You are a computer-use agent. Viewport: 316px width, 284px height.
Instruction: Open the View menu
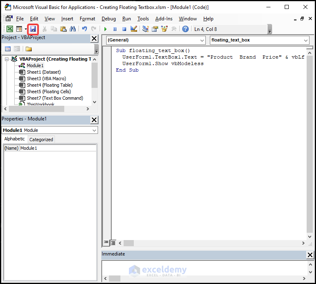[x=50, y=19]
